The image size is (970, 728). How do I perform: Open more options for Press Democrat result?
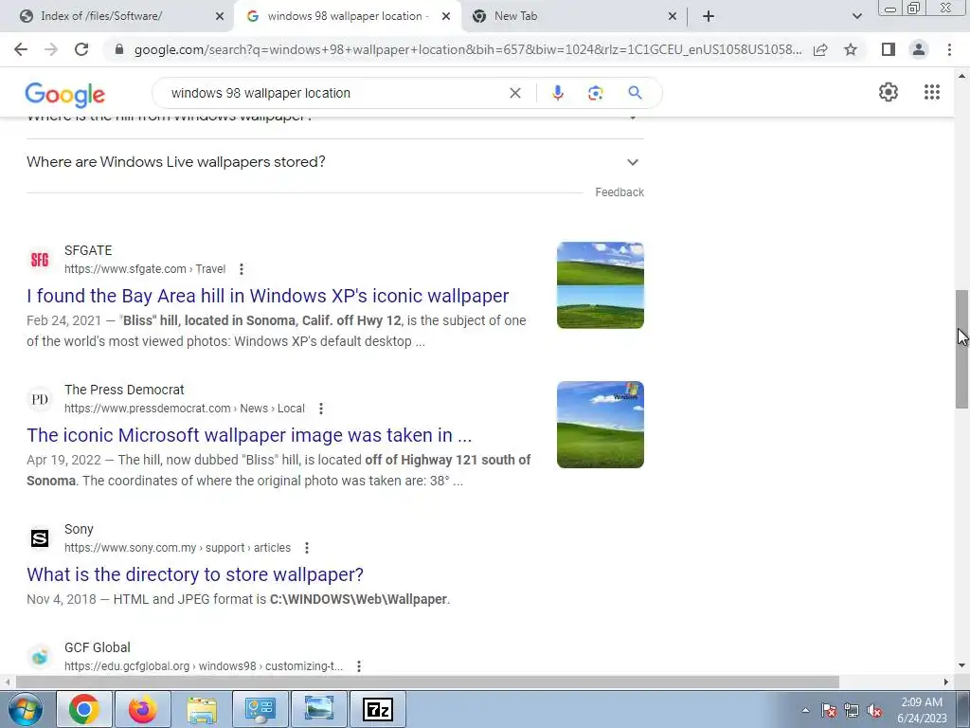[320, 409]
